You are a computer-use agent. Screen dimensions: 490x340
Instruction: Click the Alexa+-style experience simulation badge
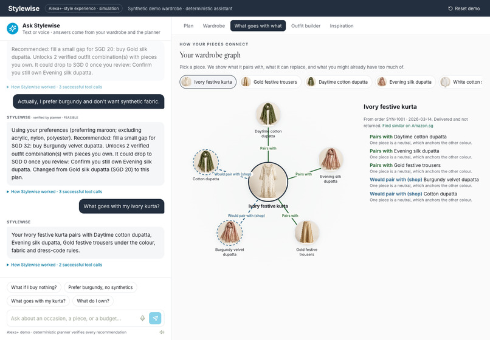84,8
